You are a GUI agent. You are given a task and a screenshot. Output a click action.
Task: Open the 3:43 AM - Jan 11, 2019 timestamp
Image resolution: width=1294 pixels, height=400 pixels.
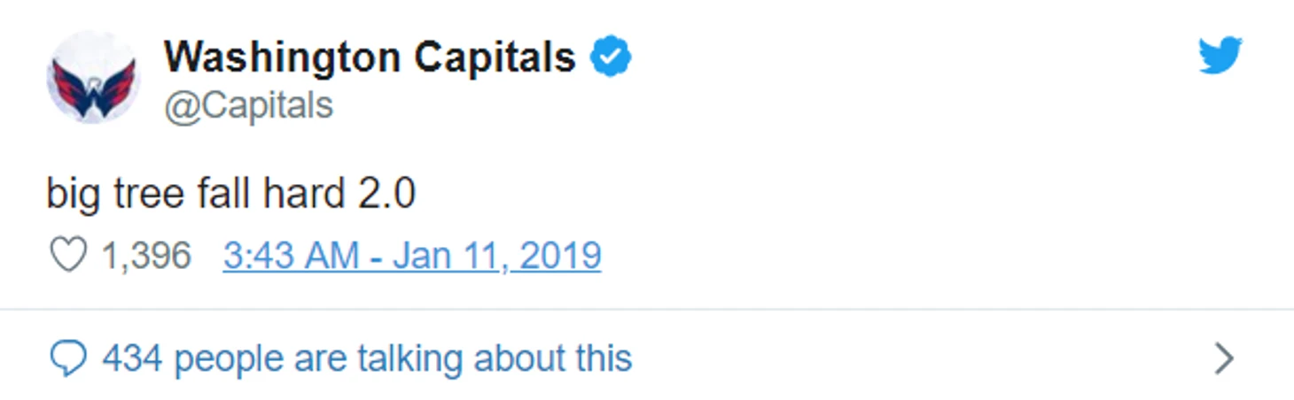click(412, 256)
